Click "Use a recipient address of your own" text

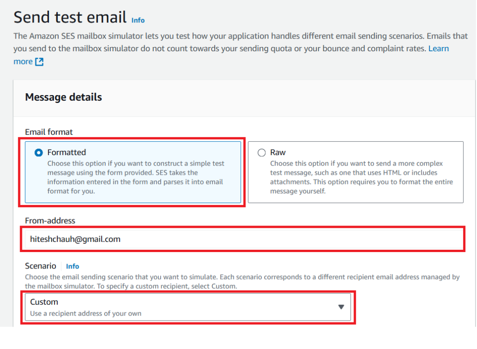[86, 314]
